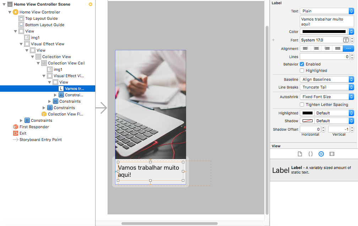Click the Object library icon

click(321, 154)
